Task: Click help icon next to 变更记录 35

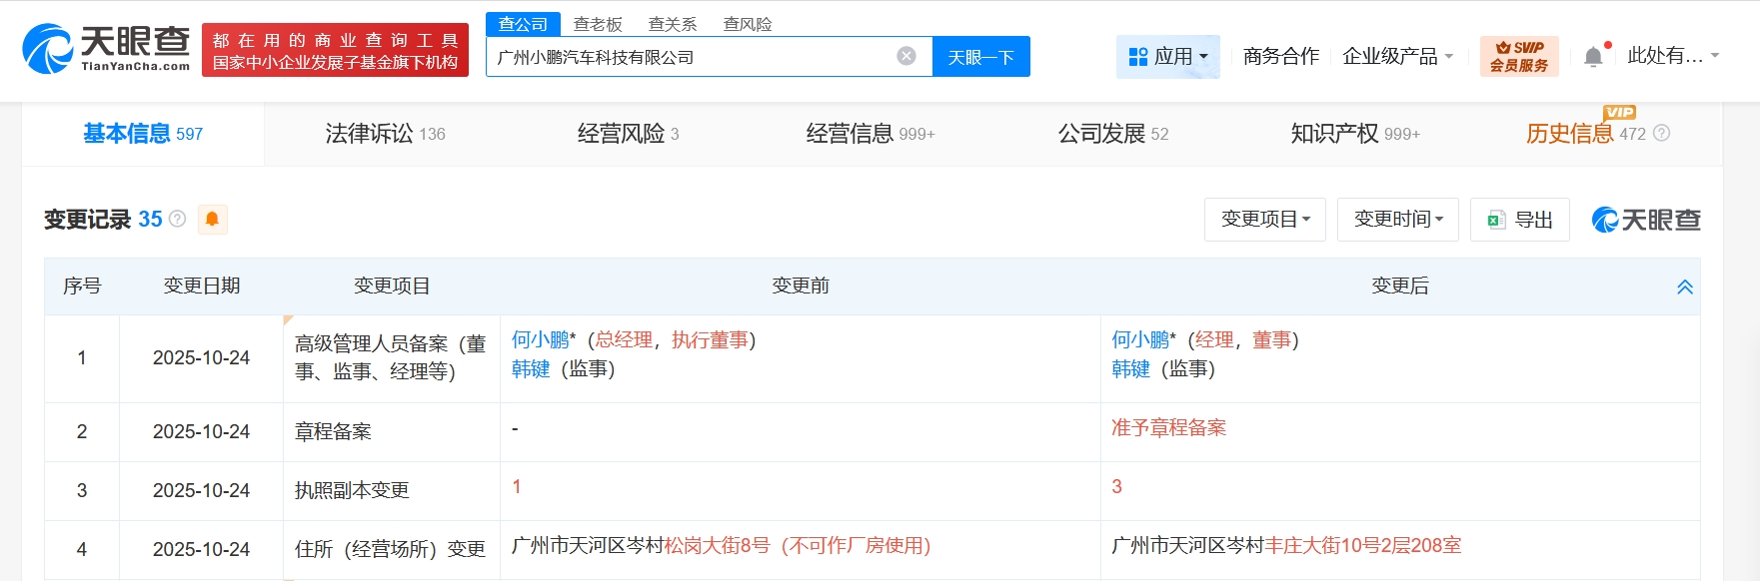Action: click(178, 219)
